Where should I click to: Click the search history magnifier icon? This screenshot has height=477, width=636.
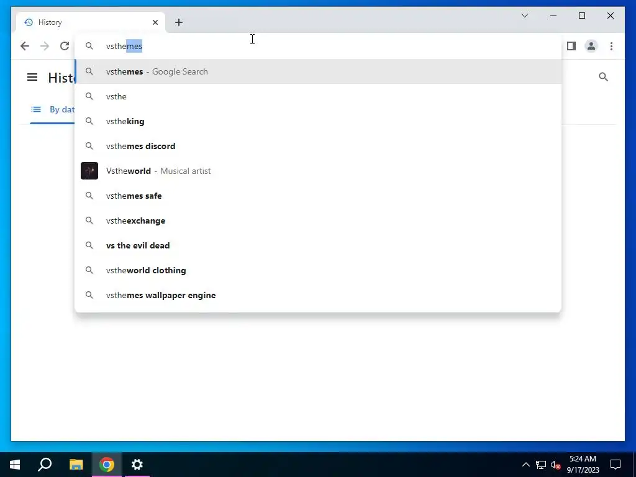[603, 76]
